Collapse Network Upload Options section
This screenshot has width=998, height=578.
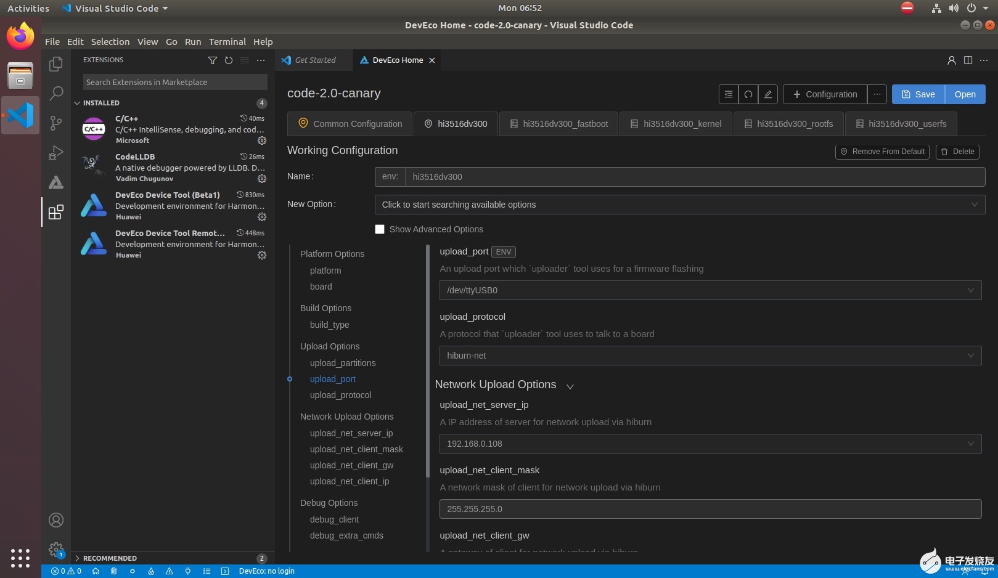[x=570, y=386]
